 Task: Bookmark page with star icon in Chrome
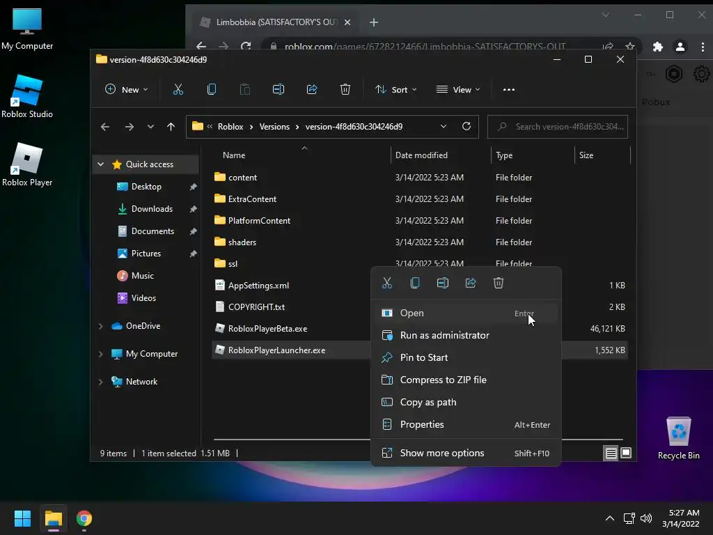coord(629,47)
